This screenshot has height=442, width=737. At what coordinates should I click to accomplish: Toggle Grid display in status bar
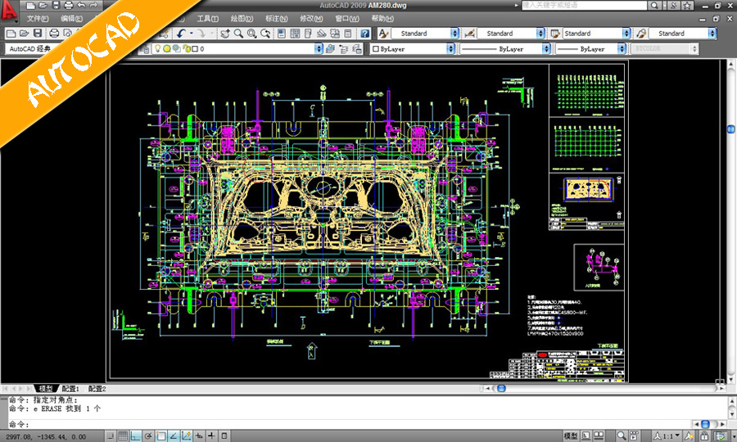(x=123, y=436)
